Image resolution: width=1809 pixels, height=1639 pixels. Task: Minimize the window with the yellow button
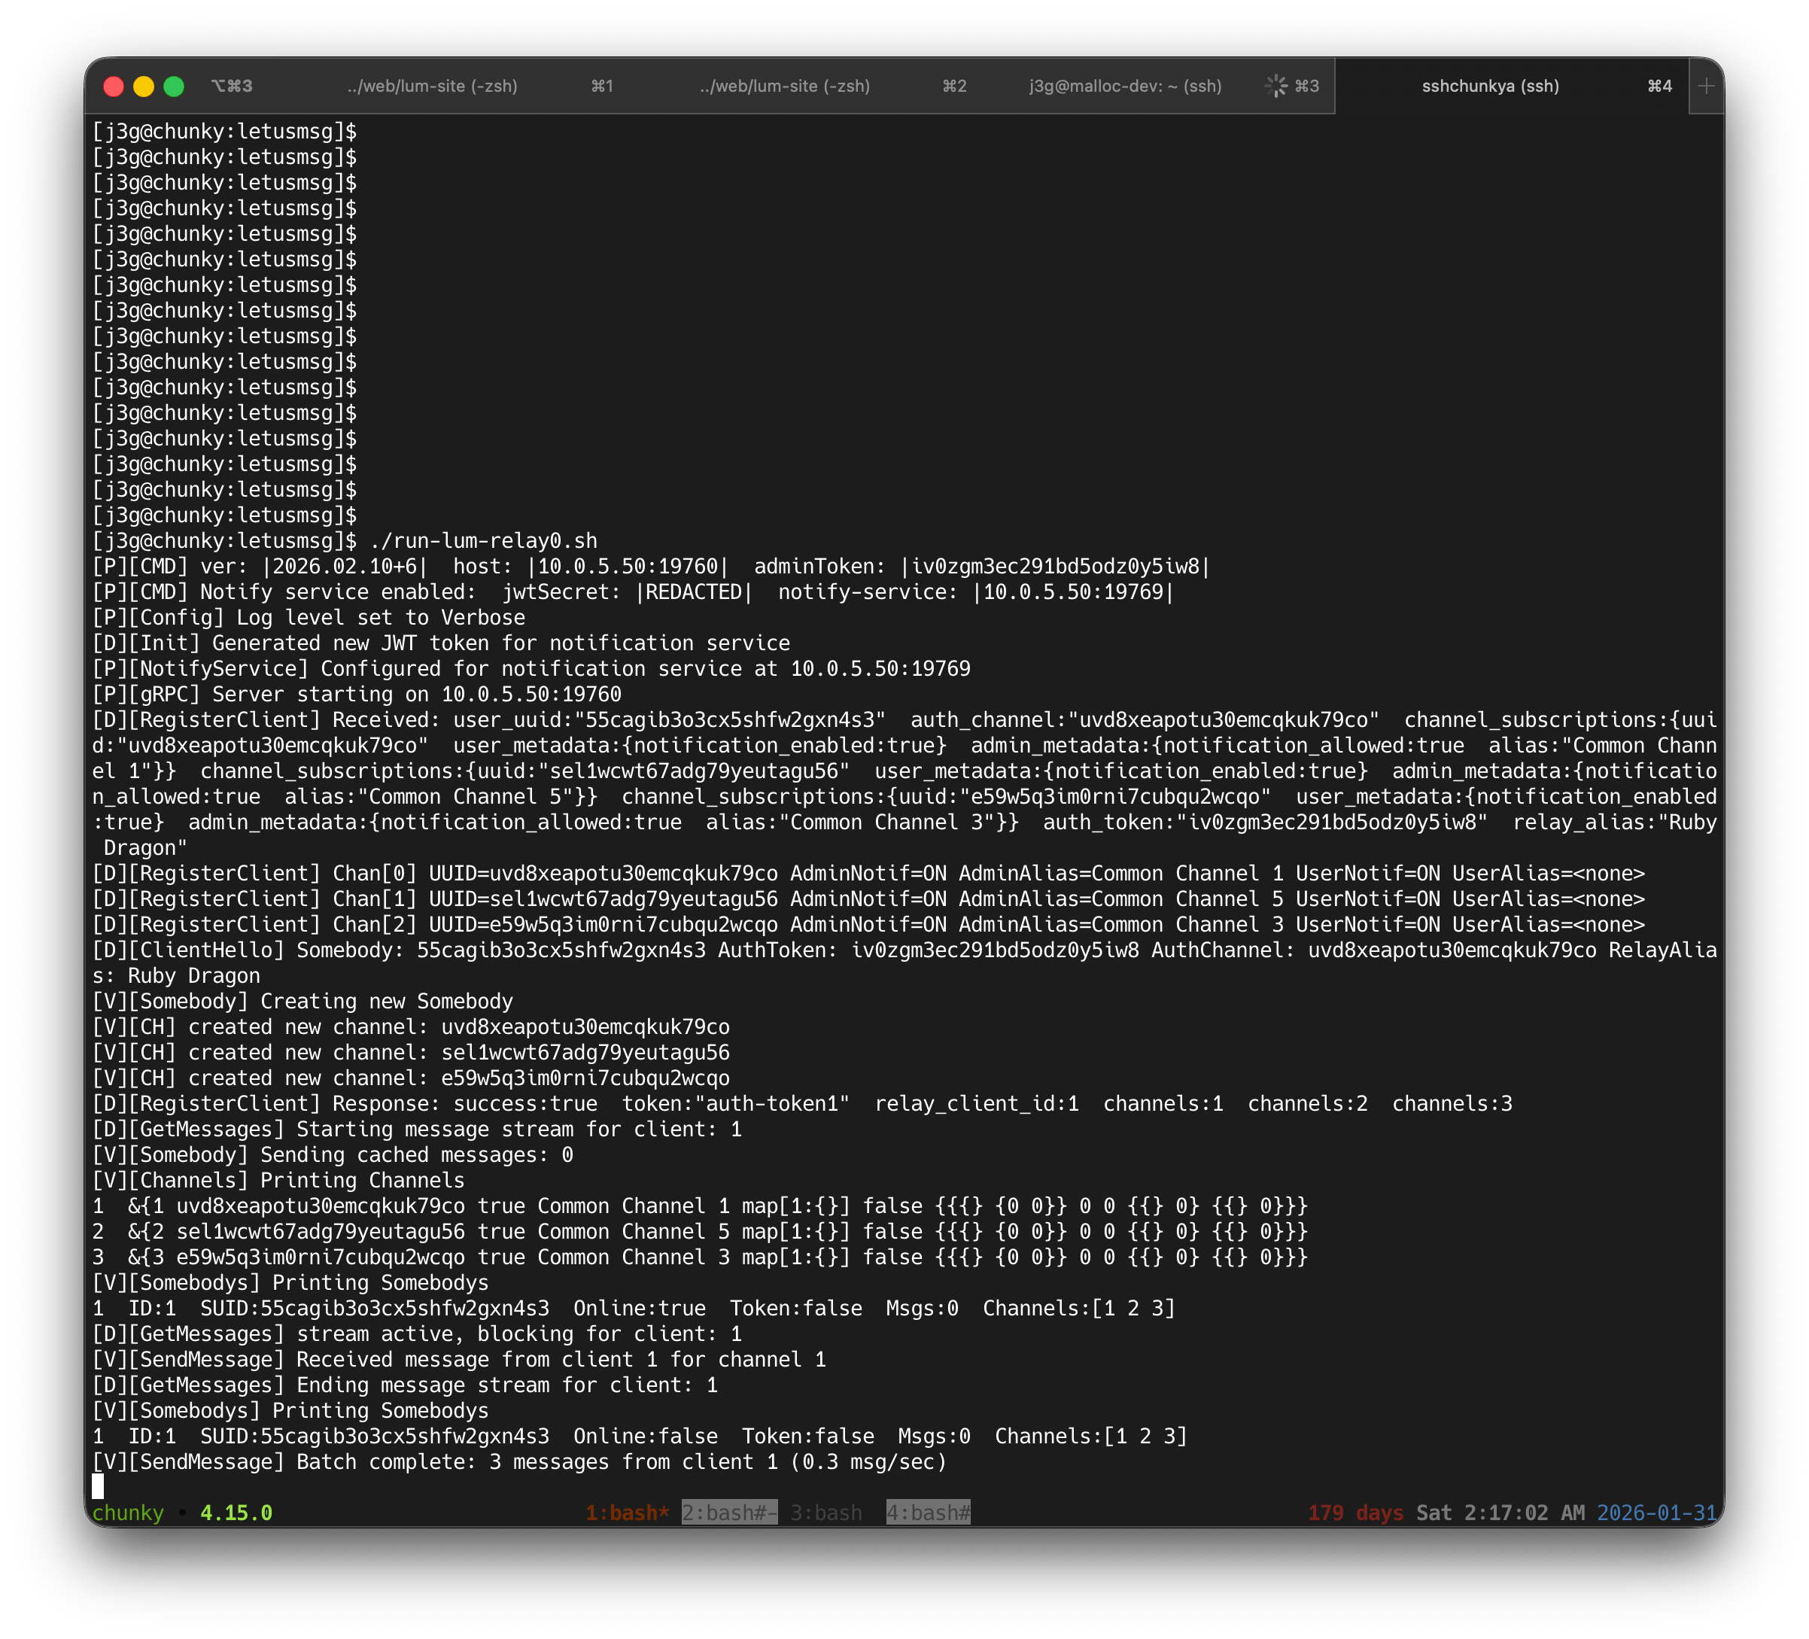coord(144,87)
